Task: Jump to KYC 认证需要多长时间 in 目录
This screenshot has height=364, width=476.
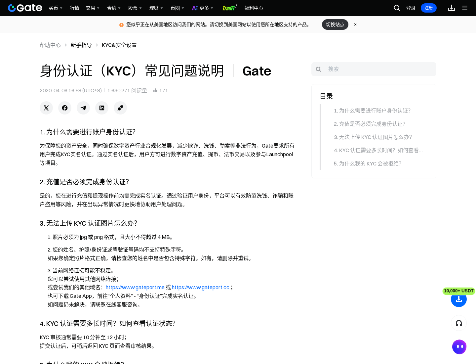Action: point(378,150)
